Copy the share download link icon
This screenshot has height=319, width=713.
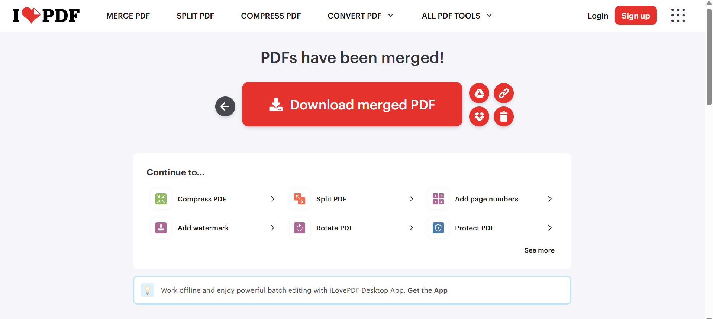[x=504, y=93]
